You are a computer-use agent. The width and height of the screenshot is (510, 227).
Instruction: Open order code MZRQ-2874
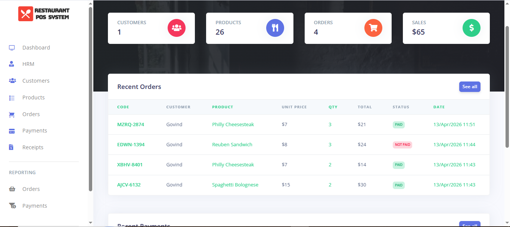tap(131, 125)
